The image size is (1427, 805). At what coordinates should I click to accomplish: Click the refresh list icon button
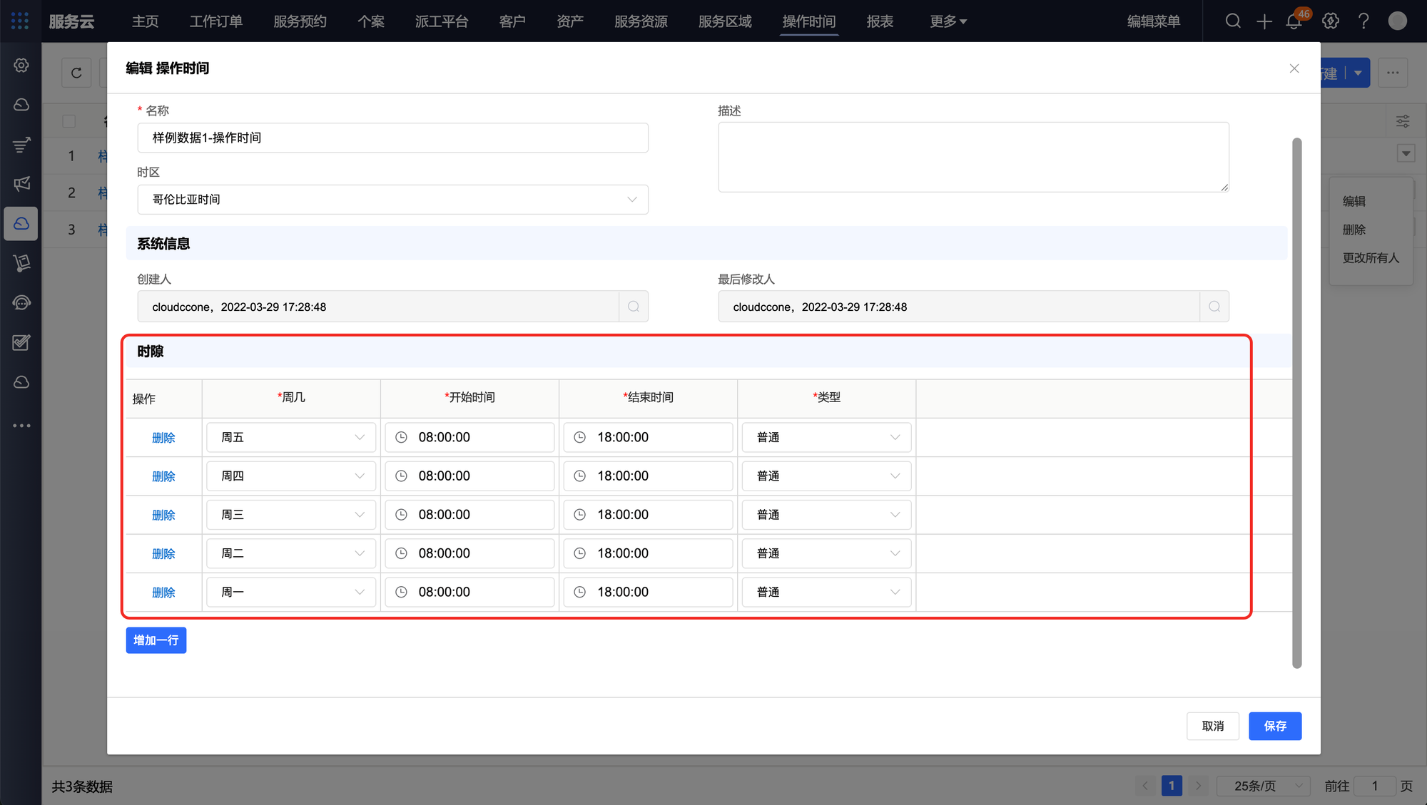point(76,73)
